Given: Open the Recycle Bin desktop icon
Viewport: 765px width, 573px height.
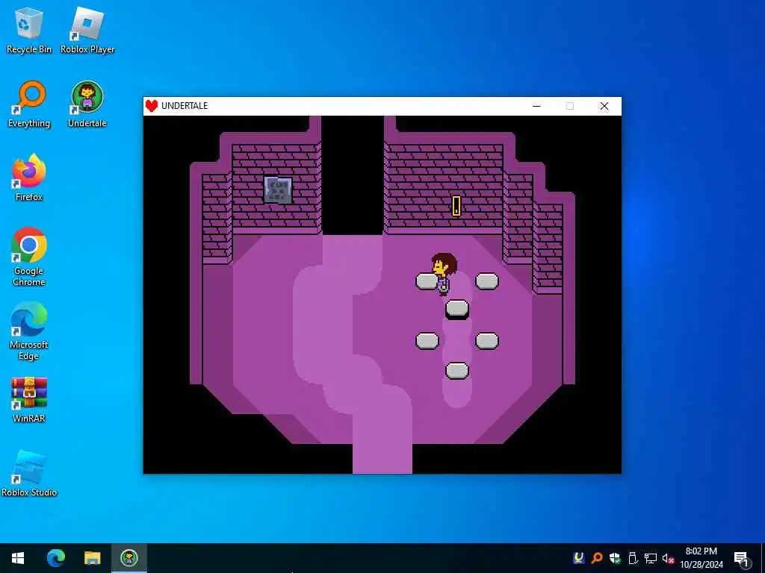Looking at the screenshot, I should tap(29, 30).
